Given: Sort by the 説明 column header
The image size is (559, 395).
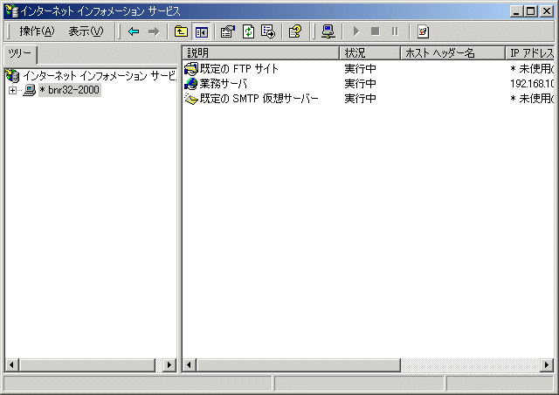Looking at the screenshot, I should click(260, 53).
